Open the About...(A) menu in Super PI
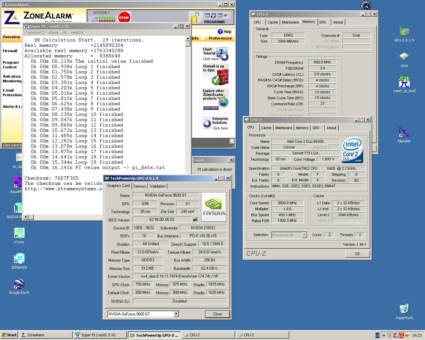This screenshot has width=425, height=340. (58, 33)
